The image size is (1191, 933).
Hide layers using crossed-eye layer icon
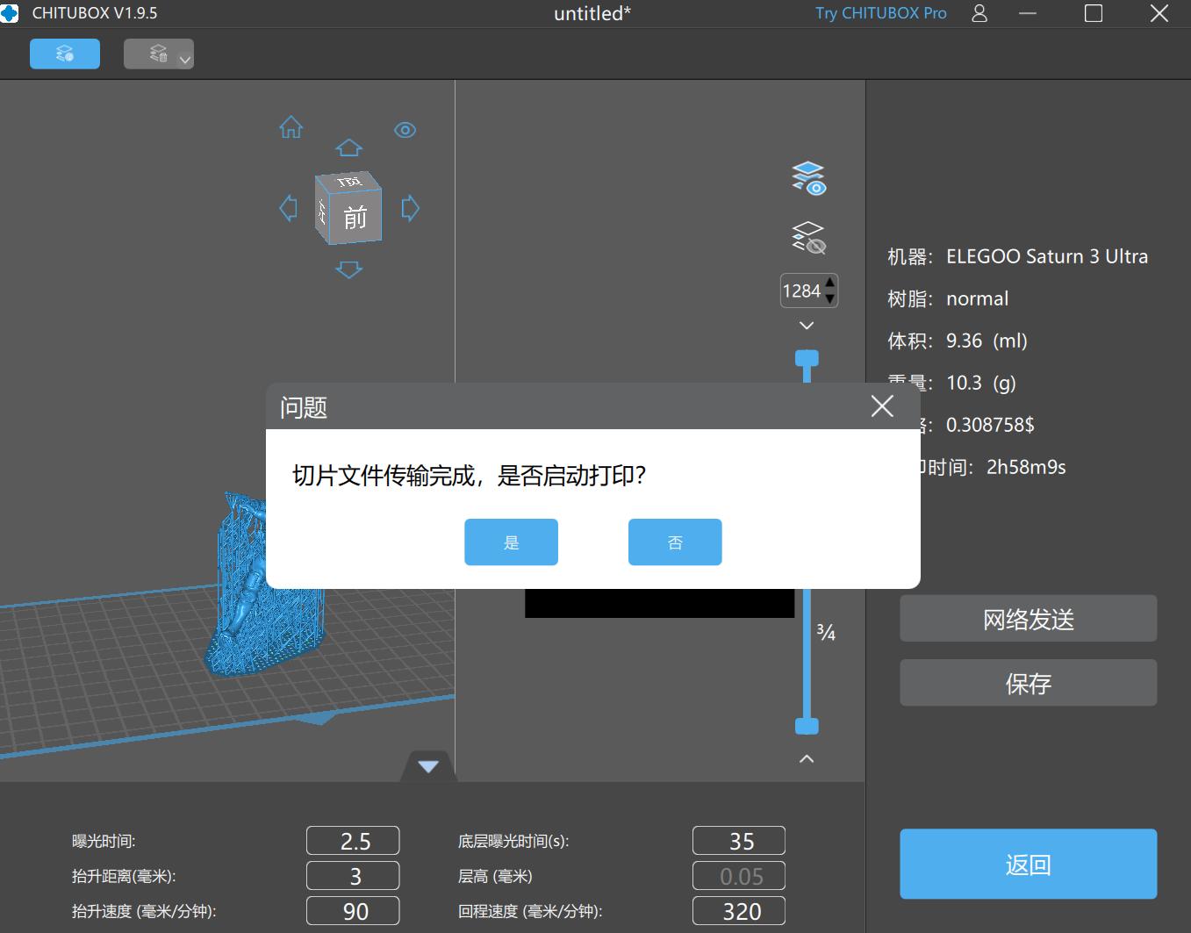[806, 236]
